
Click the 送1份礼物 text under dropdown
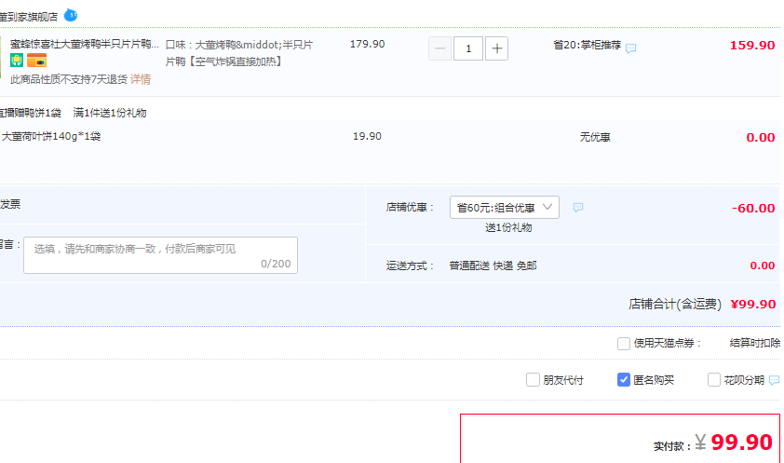pyautogui.click(x=508, y=227)
